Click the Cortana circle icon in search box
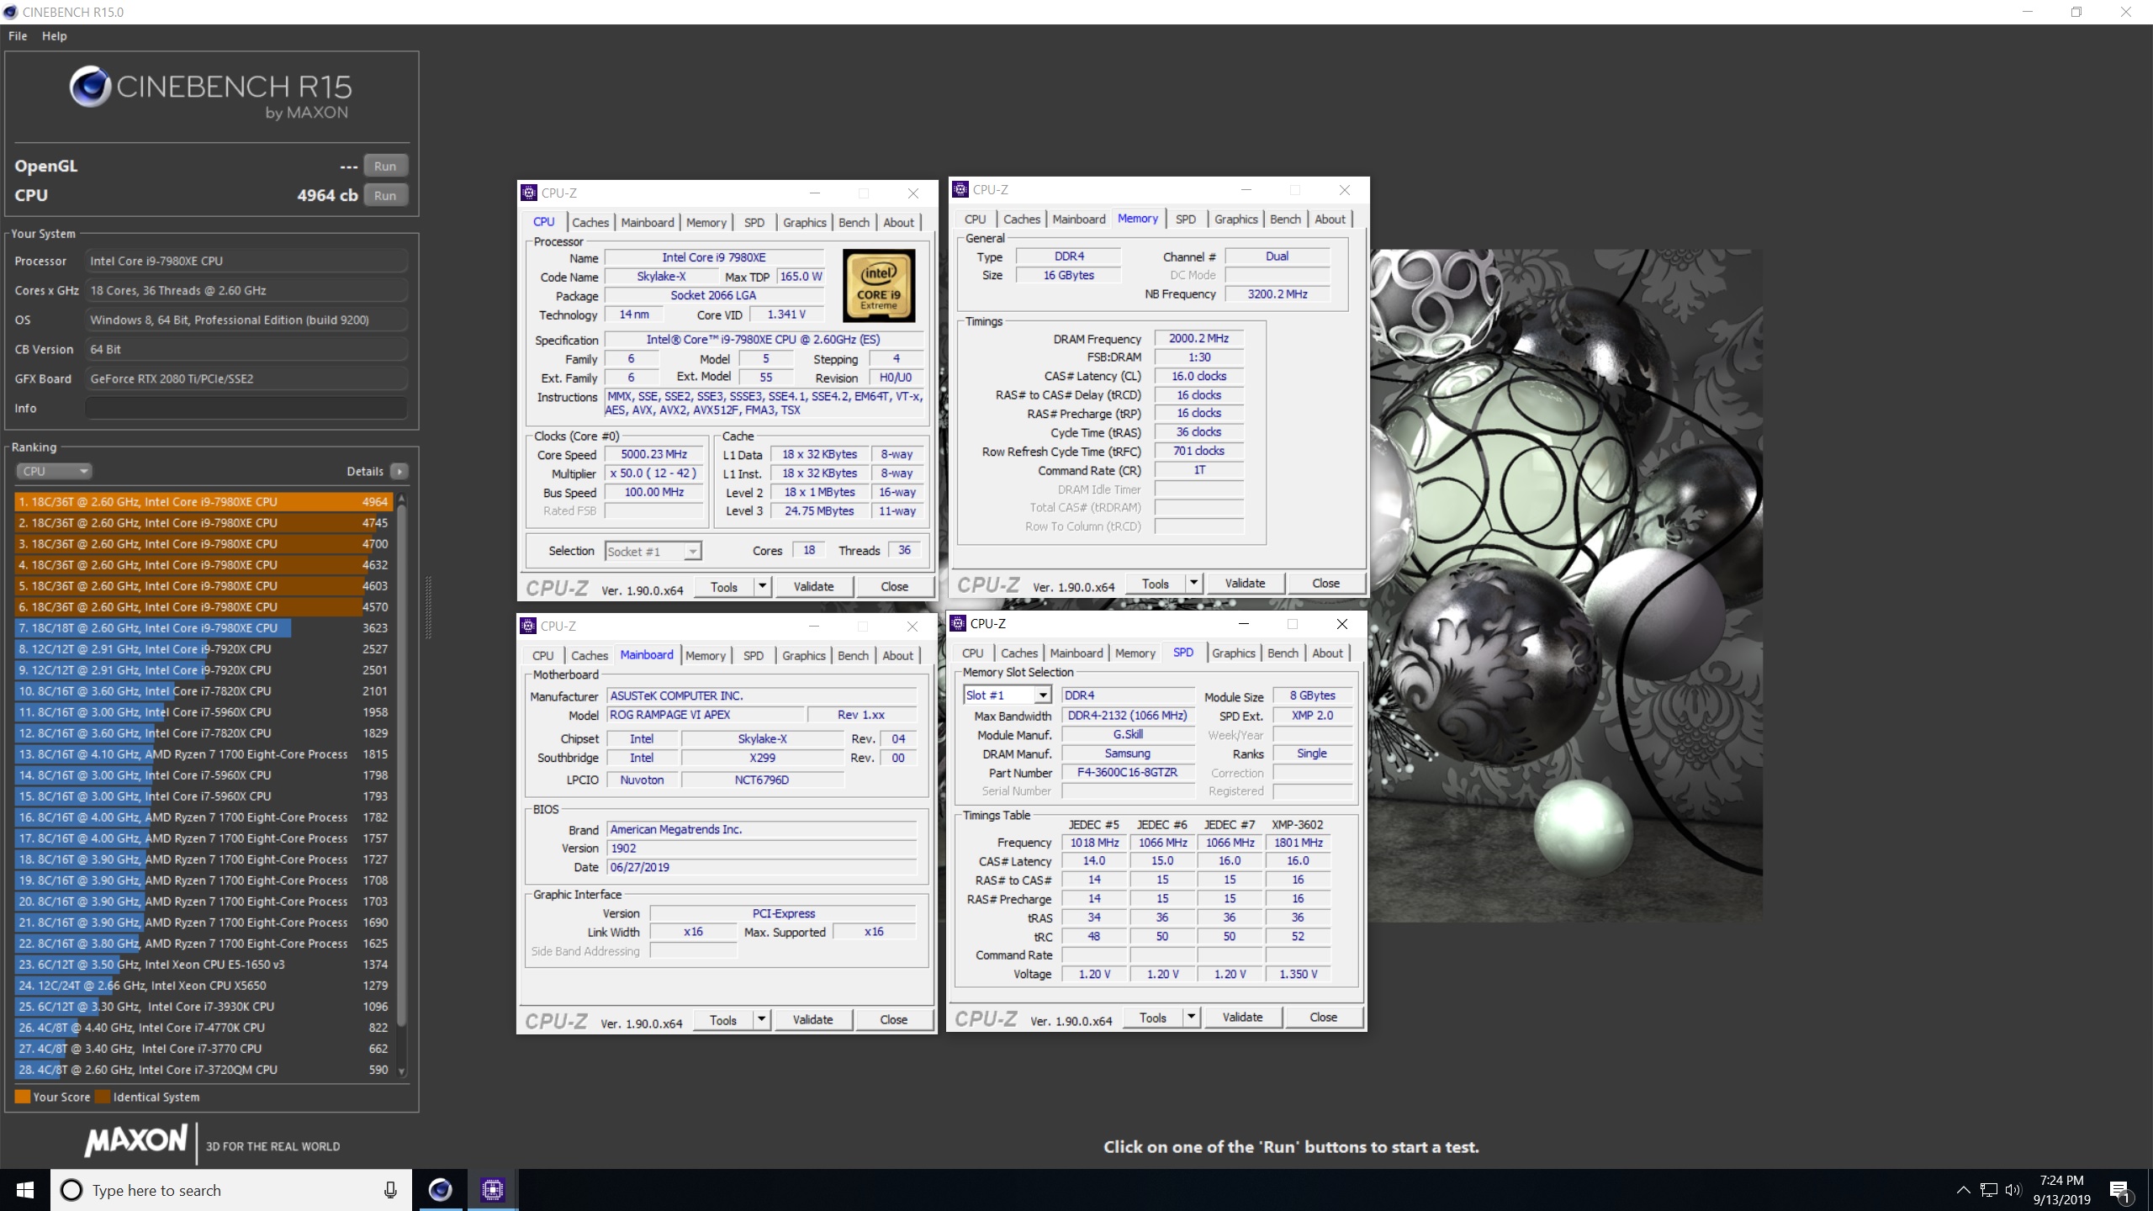Viewport: 2153px width, 1211px height. tap(72, 1190)
